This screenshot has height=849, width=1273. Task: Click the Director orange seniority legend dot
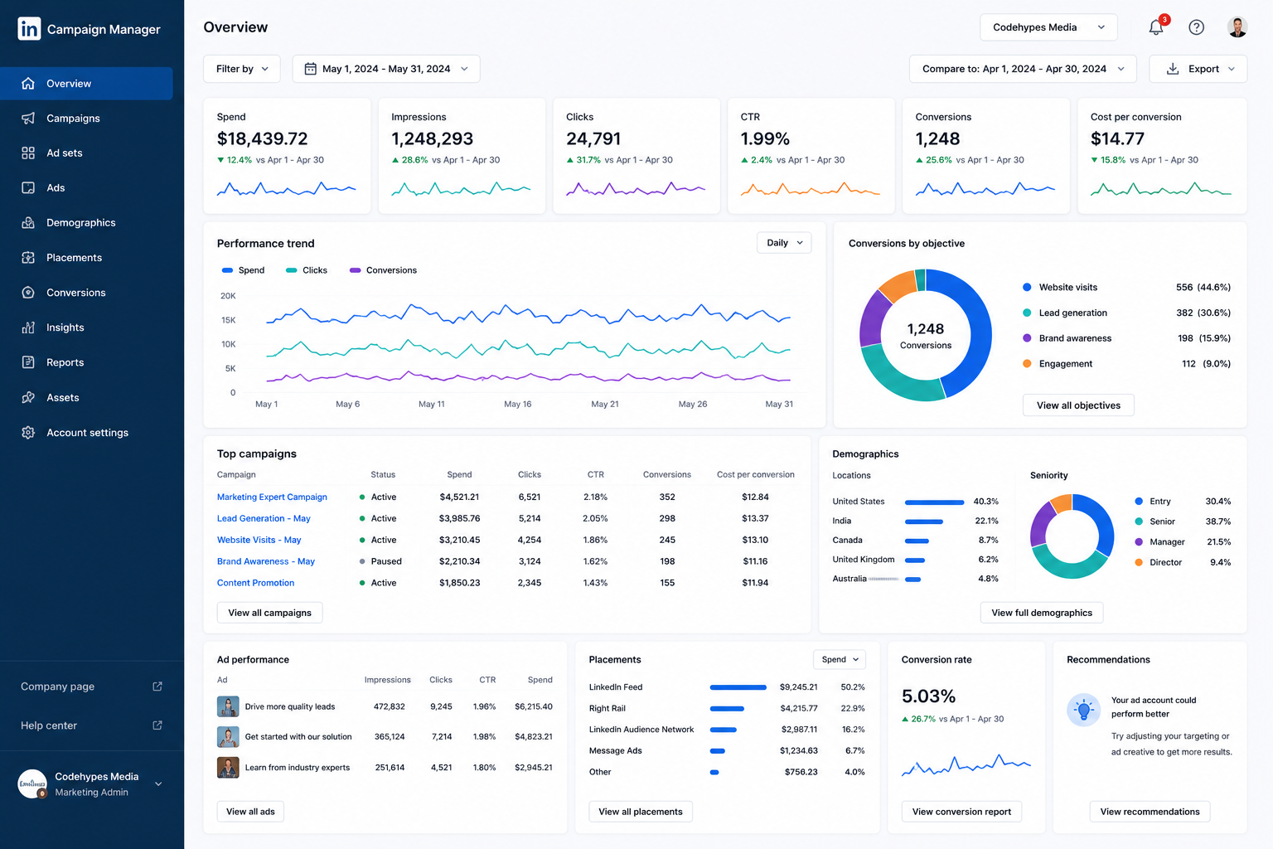pos(1139,563)
